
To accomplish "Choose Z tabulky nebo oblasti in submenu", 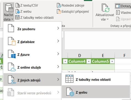I will pyautogui.click(x=96, y=79).
